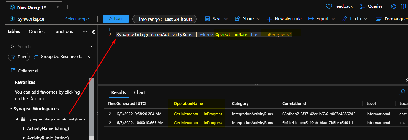The height and width of the screenshot is (140, 408).
Task: Open the Queries list icon
Action: pos(362,6)
